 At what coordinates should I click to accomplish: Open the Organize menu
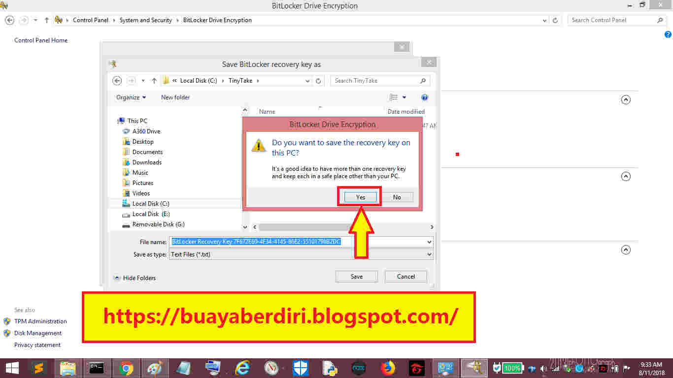130,97
